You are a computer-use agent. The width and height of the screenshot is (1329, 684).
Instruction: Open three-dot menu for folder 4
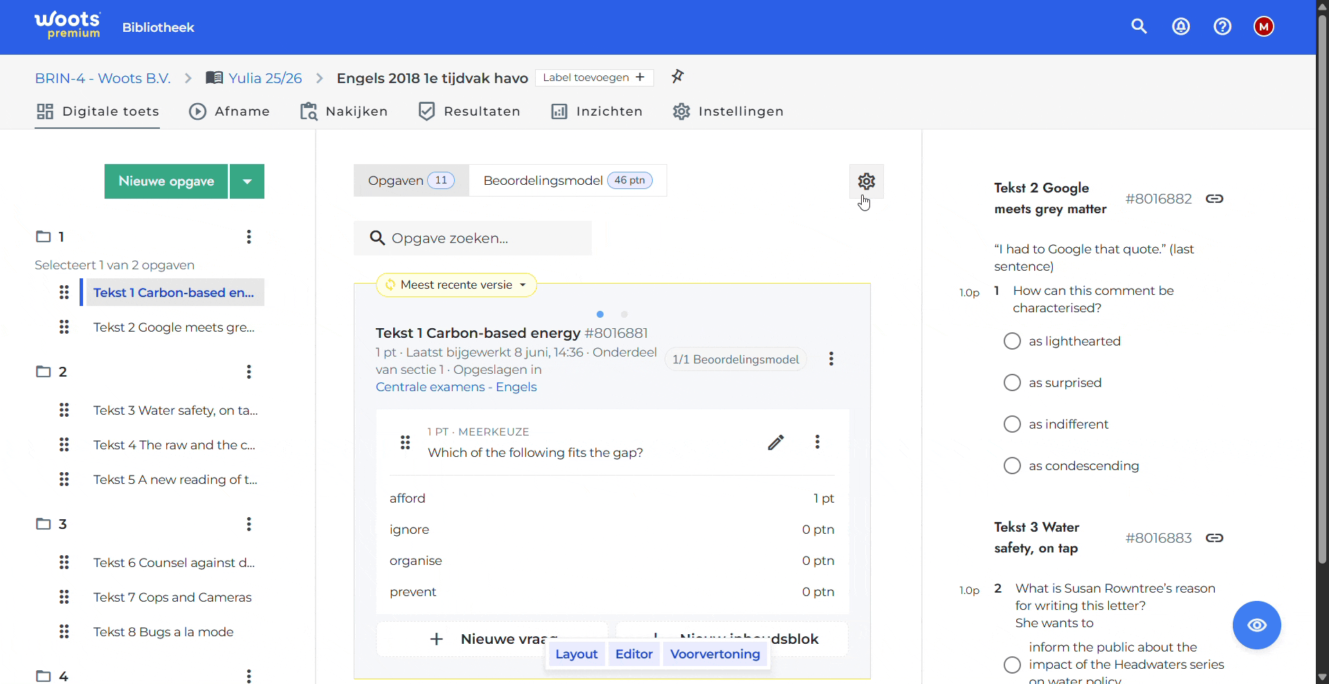(x=248, y=675)
